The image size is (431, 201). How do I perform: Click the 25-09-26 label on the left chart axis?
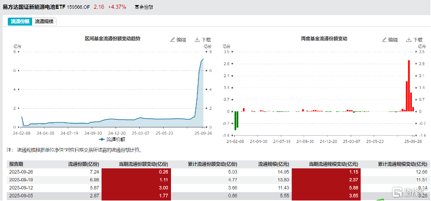tap(203, 133)
